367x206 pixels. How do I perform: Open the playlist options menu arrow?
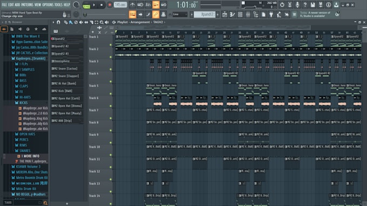53,22
